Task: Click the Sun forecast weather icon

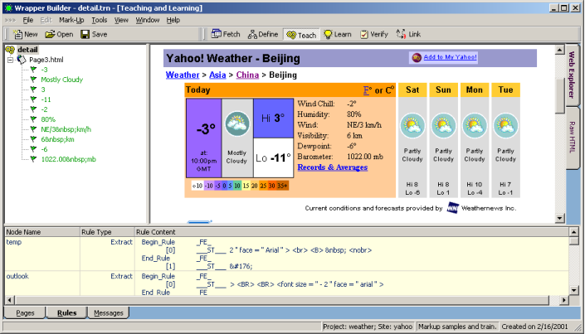Action: [443, 126]
